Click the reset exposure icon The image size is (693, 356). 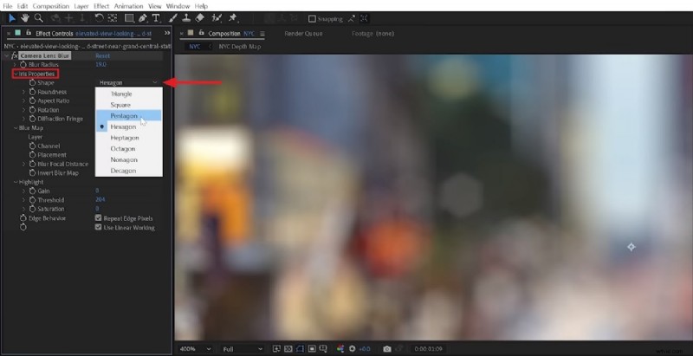click(x=353, y=349)
